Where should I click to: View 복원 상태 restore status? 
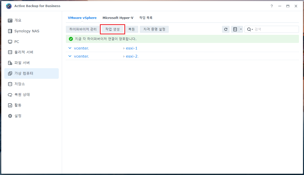coord(32,95)
